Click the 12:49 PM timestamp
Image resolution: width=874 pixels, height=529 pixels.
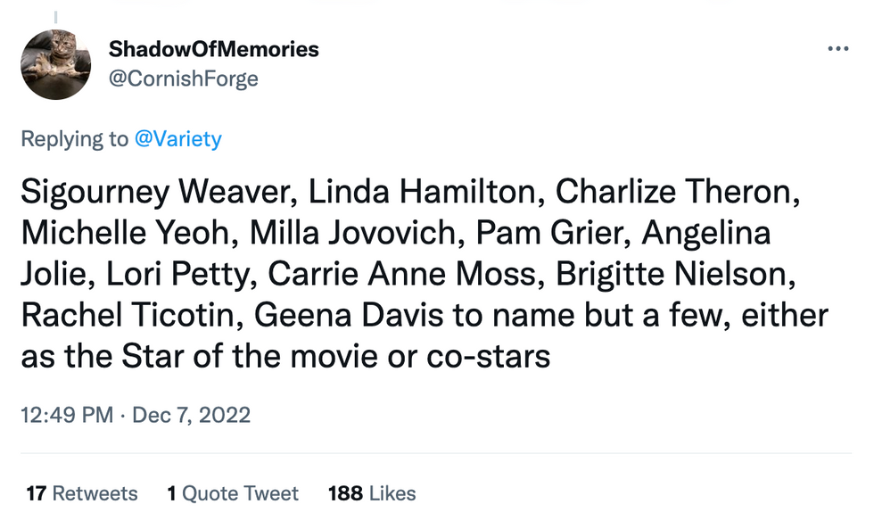point(67,415)
